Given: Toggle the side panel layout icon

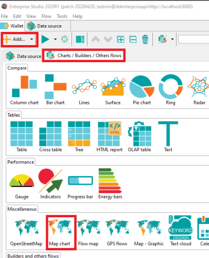Looking at the screenshot, I should (x=80, y=39).
